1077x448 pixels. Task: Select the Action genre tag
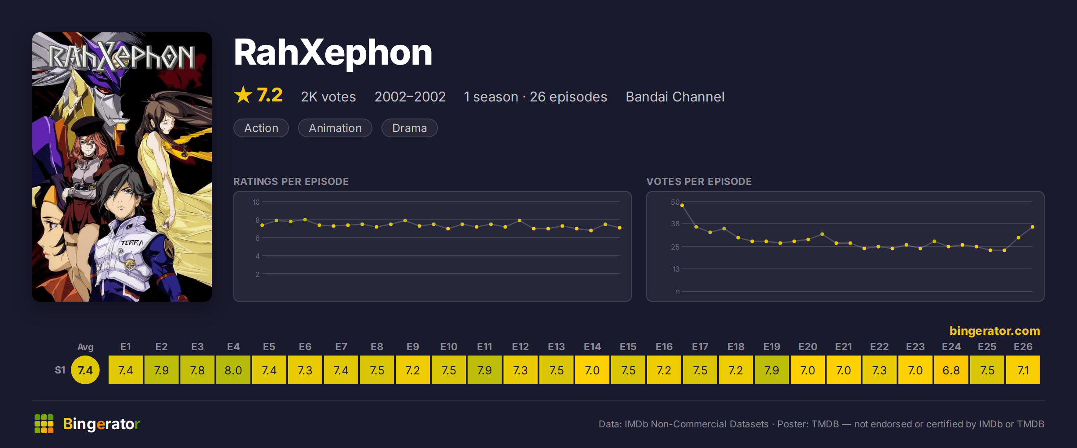[261, 128]
